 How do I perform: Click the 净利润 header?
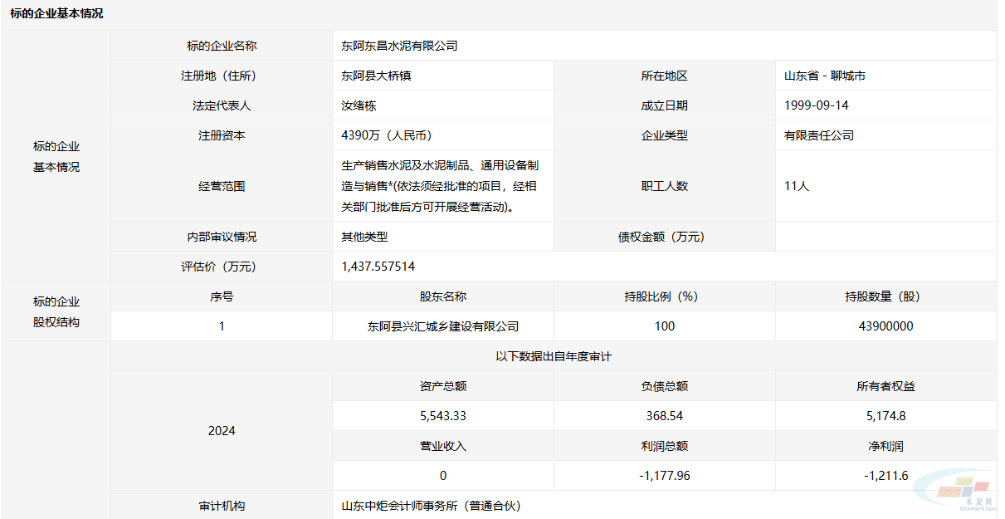pyautogui.click(x=886, y=446)
